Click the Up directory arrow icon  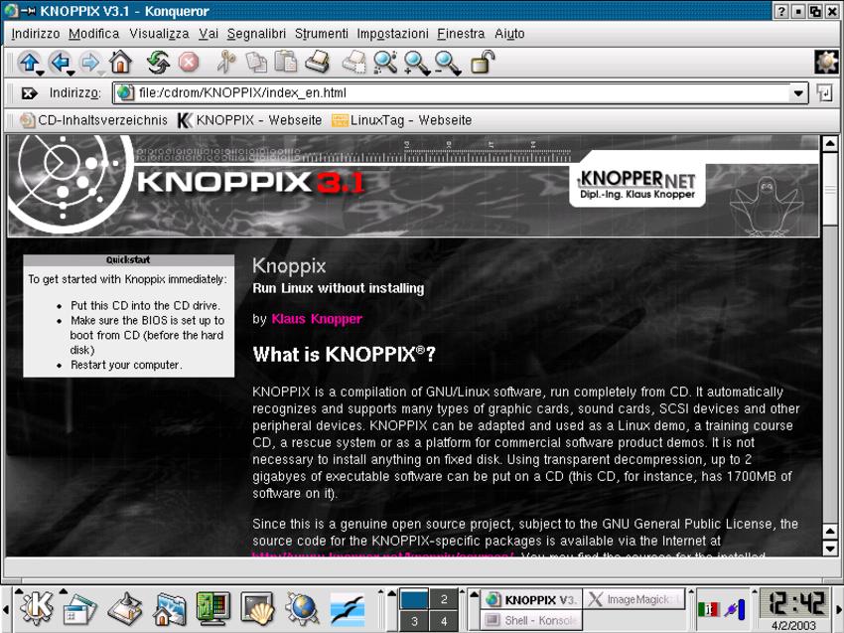[30, 63]
